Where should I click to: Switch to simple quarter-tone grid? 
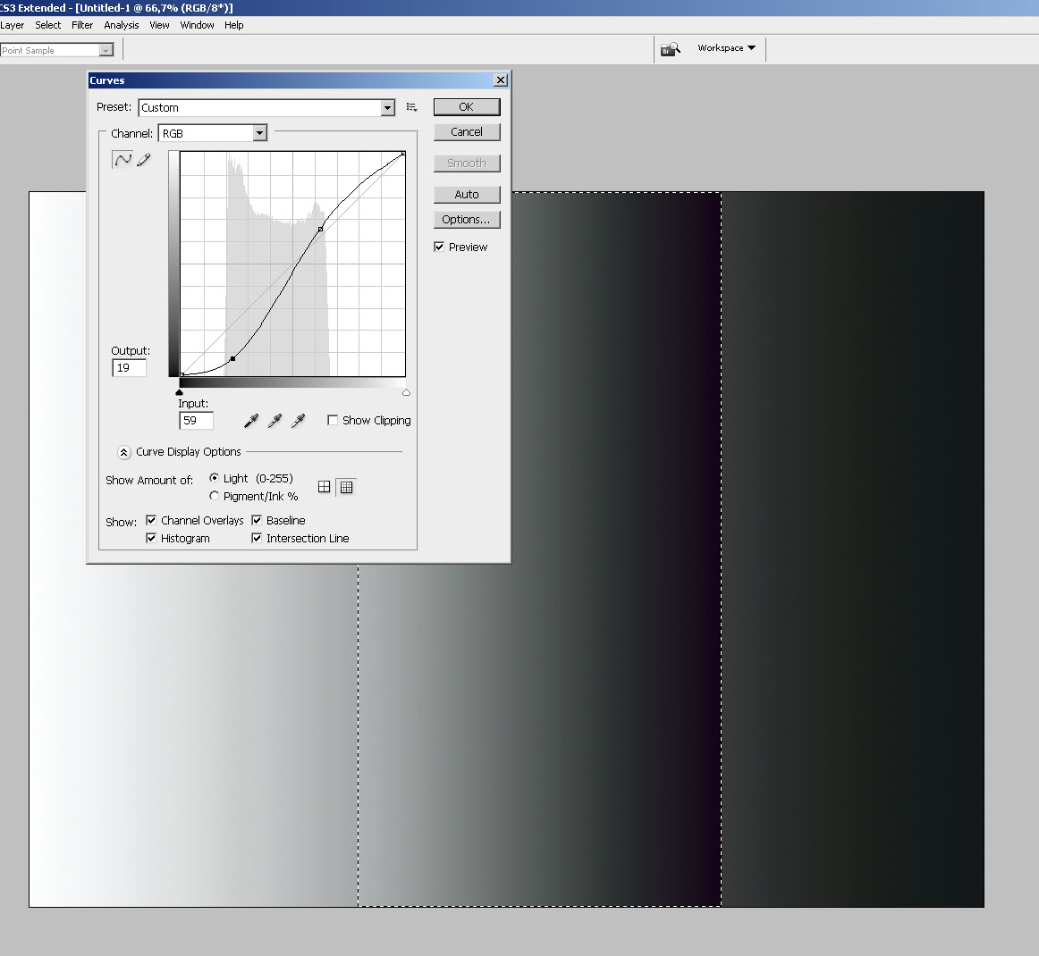[x=324, y=487]
